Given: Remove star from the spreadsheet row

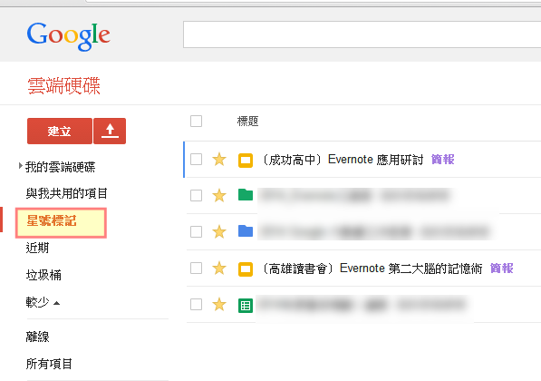Looking at the screenshot, I should pos(219,305).
